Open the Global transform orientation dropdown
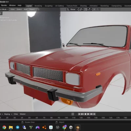 click(72, 9)
